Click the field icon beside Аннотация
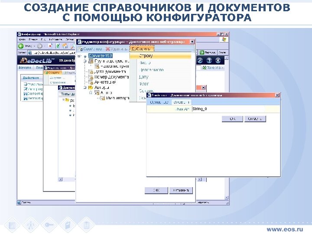 tap(91, 82)
